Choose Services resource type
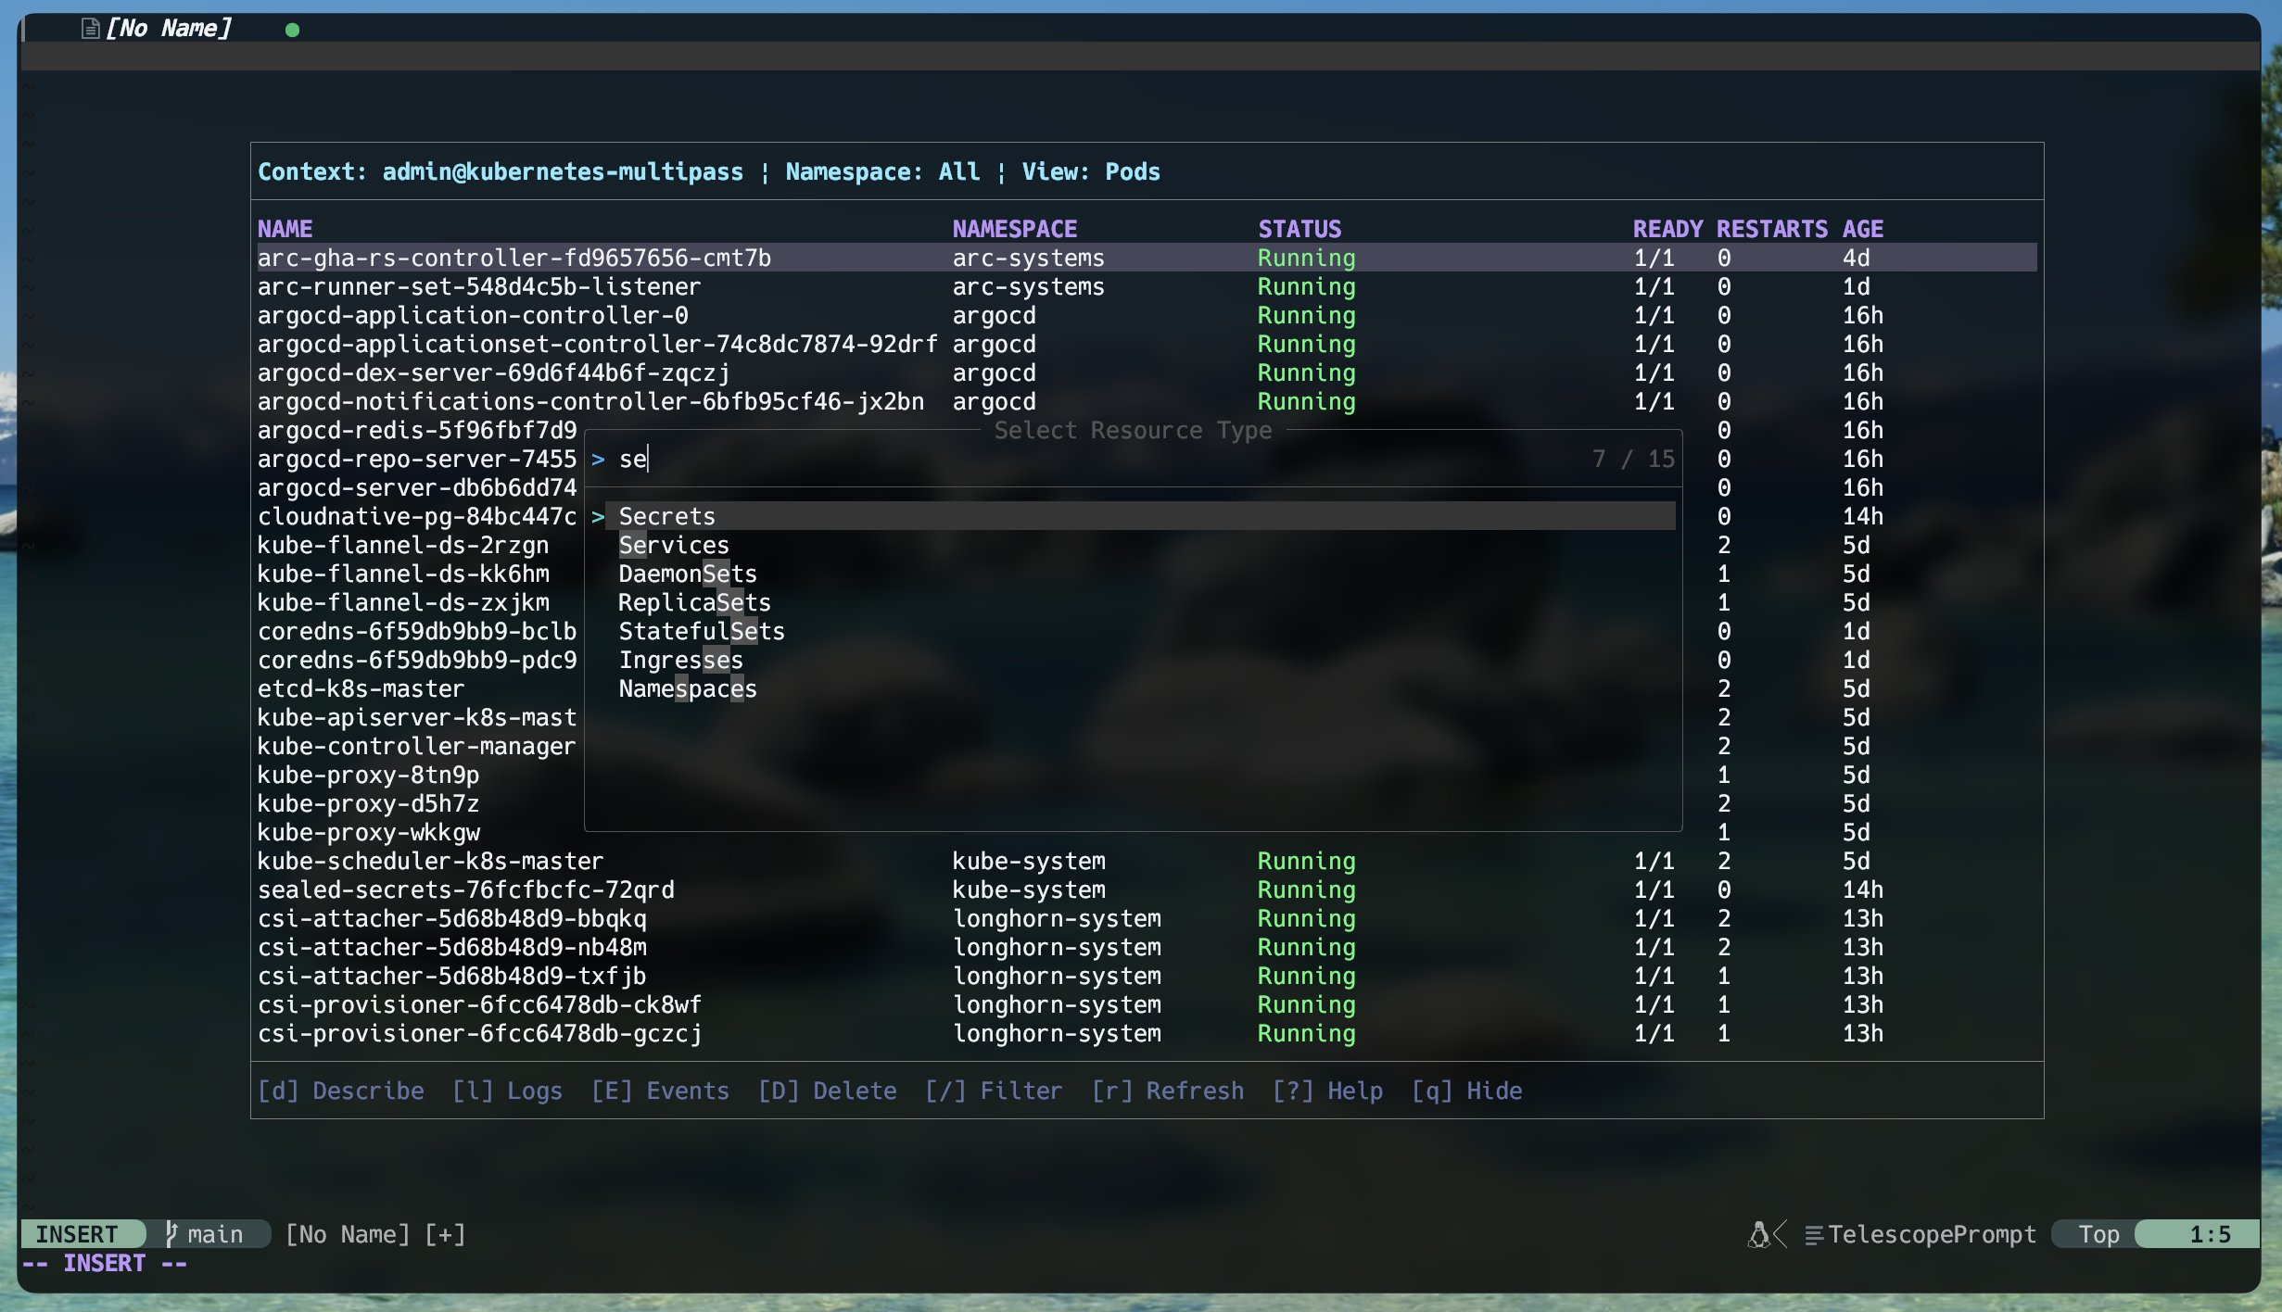2282x1312 pixels. (x=674, y=546)
